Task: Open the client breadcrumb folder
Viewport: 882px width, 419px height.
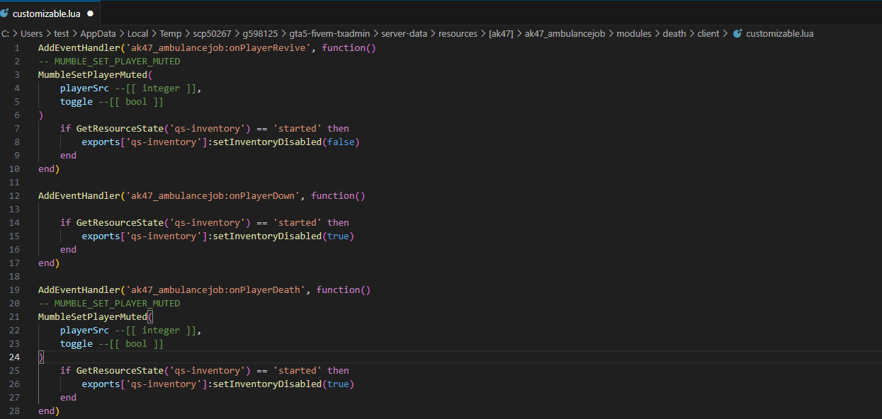Action: coord(708,33)
